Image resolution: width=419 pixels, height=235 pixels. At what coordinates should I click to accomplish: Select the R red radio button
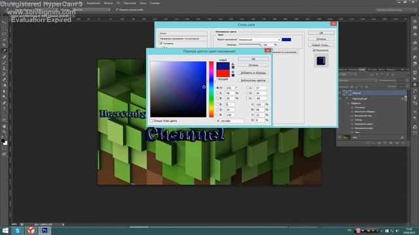point(218,104)
